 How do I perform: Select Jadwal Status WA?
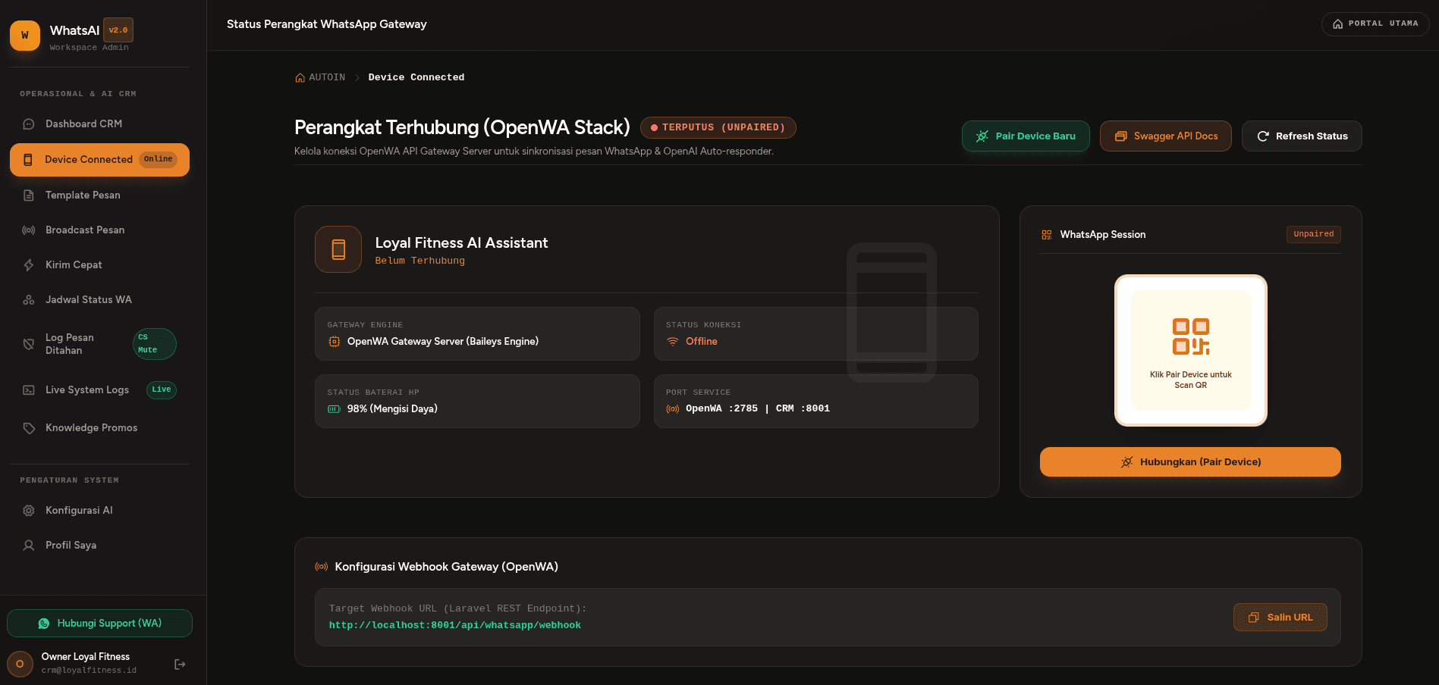point(100,300)
